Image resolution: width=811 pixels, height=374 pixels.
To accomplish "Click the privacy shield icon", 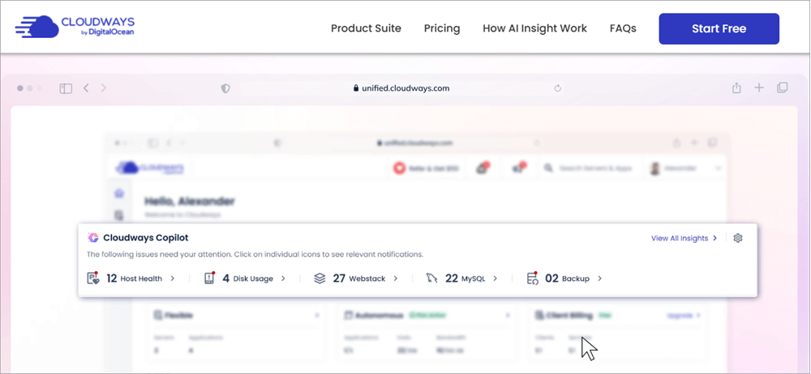I will click(x=225, y=88).
